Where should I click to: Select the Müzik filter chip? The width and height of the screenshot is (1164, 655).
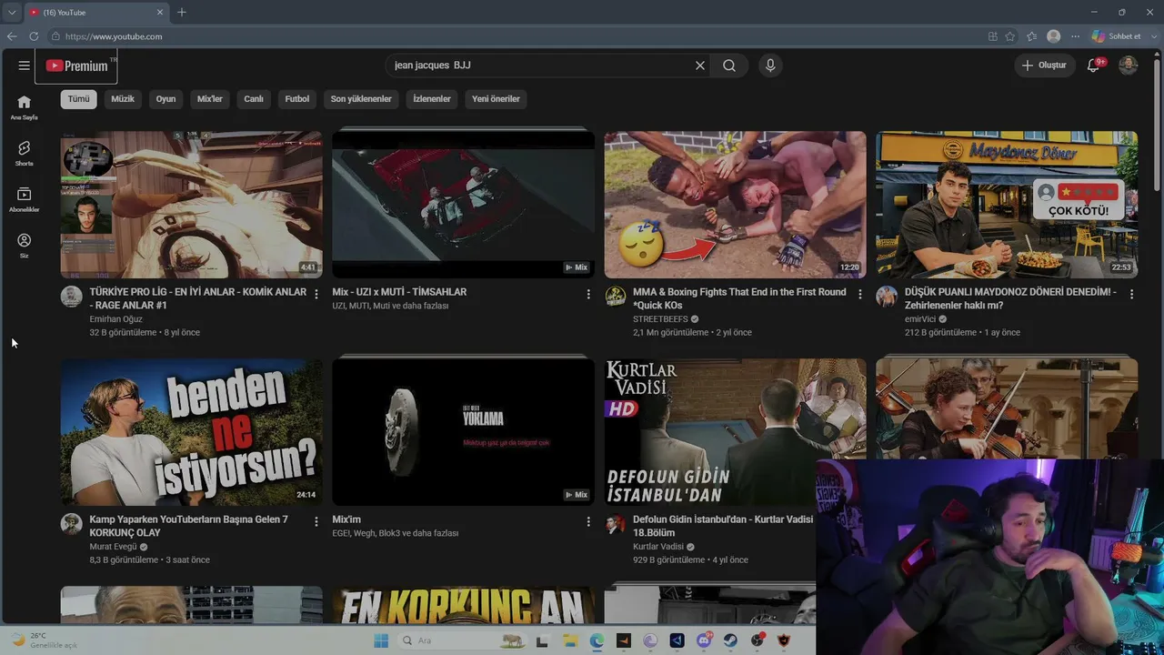[x=123, y=99]
